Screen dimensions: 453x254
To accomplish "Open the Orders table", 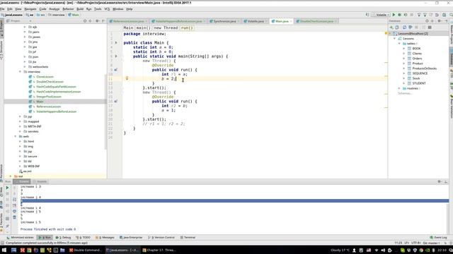I will click(417, 59).
